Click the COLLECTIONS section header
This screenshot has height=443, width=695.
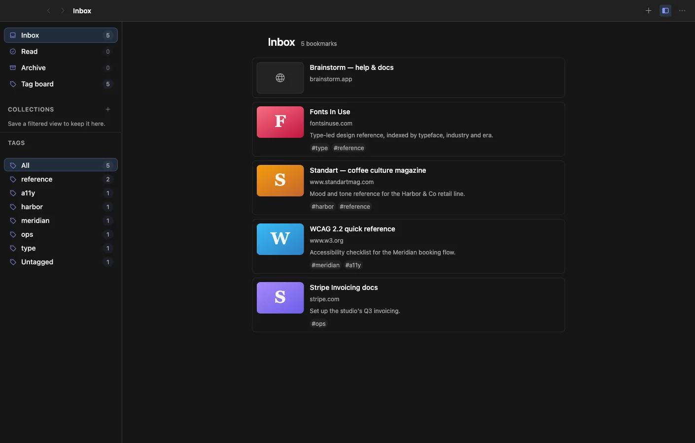pyautogui.click(x=31, y=109)
